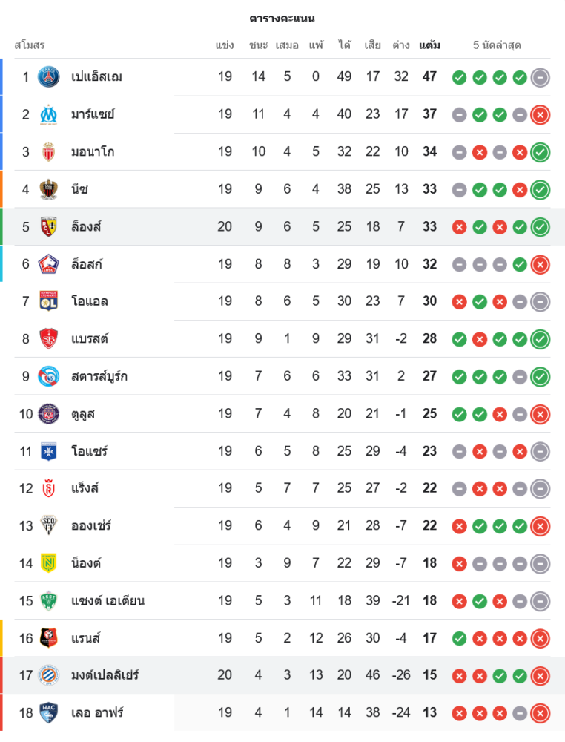Click the Lens club crest
Viewport: 565px width, 742px height.
click(49, 226)
